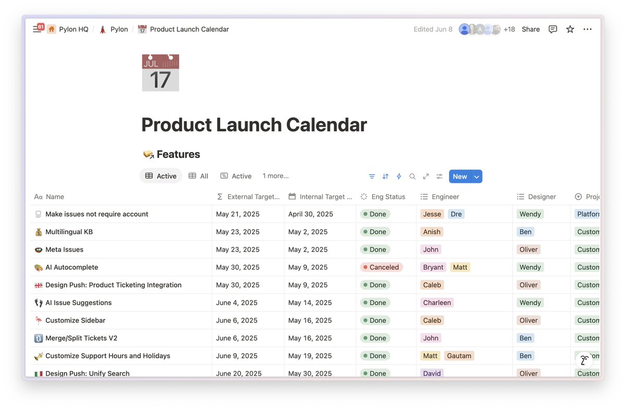
Task: Click the David engineer tag
Action: [432, 374]
